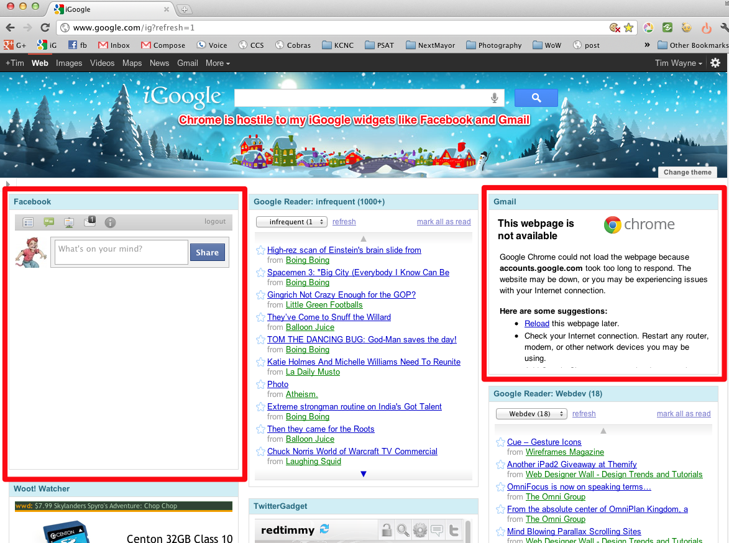Click the TwitterGadget search magnifier icon

point(403,530)
